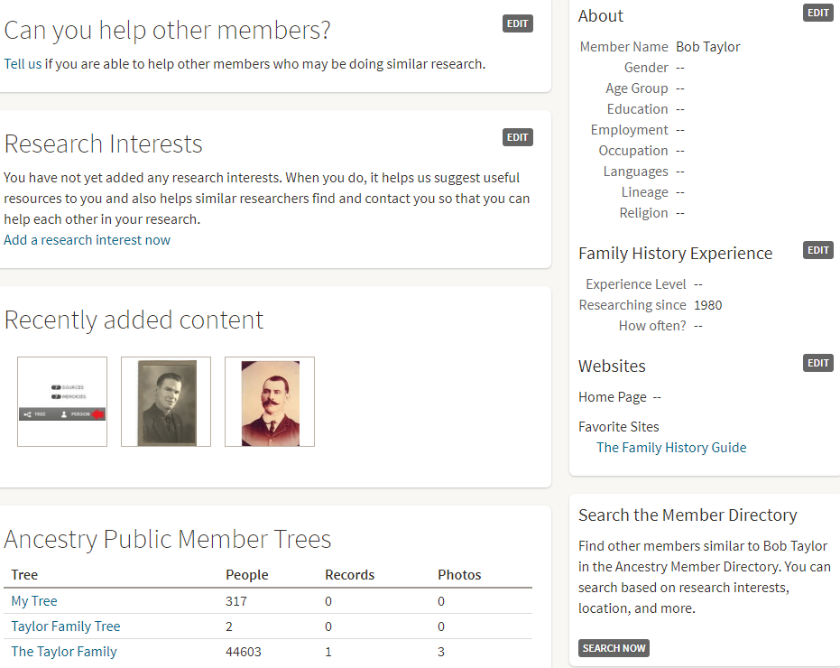This screenshot has height=668, width=840.
Task: Edit the Research Interests section
Action: pos(517,137)
